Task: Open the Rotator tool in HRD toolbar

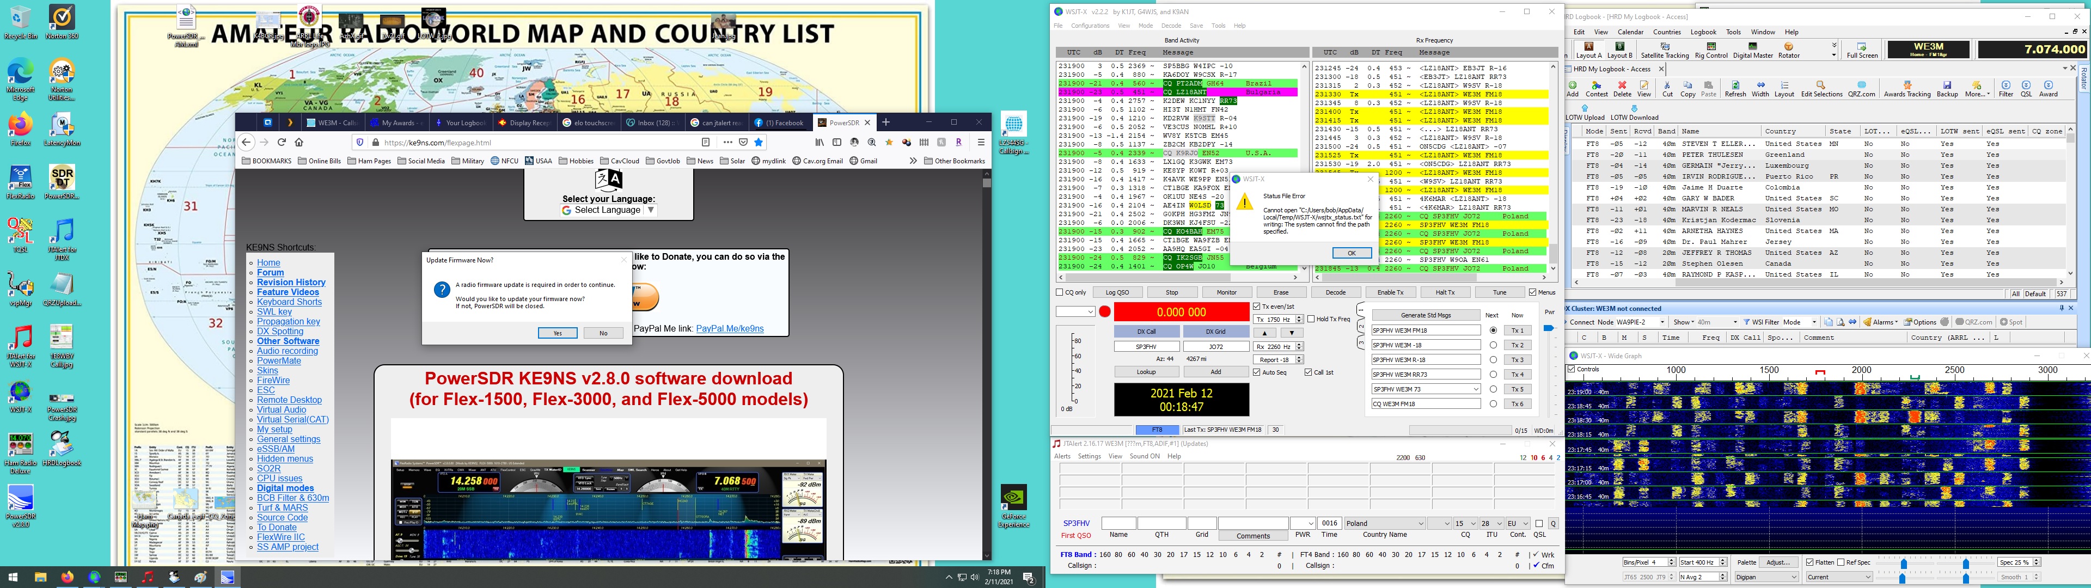Action: pyautogui.click(x=1789, y=50)
